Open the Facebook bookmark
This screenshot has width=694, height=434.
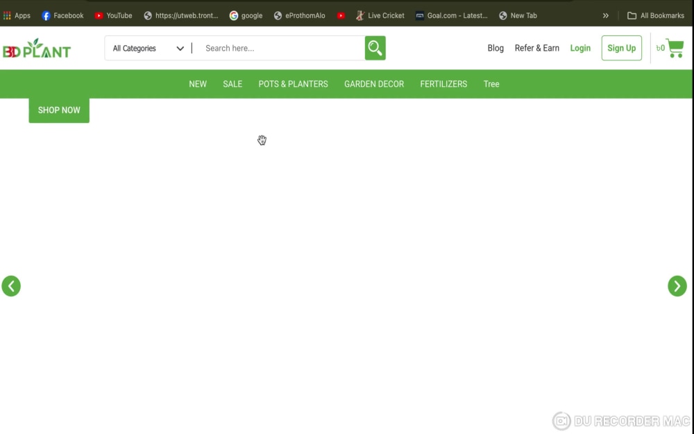coord(62,15)
